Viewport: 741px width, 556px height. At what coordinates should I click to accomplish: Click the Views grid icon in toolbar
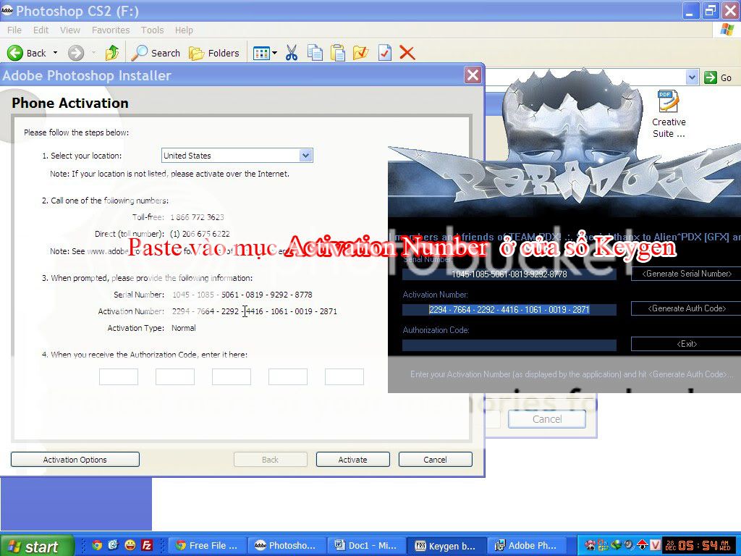point(261,53)
